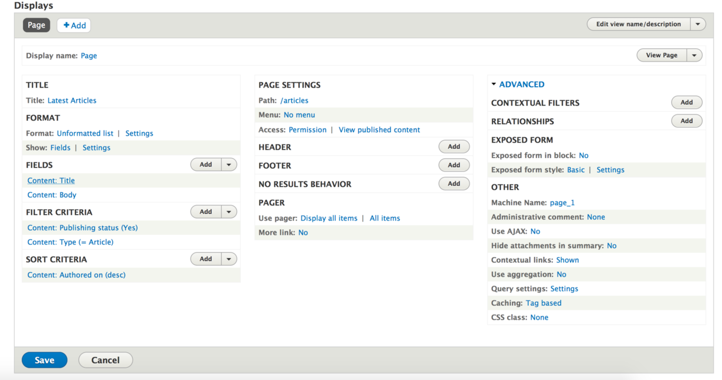Viewport: 722px width, 380px height.
Task: Cancel the view changes
Action: click(106, 360)
